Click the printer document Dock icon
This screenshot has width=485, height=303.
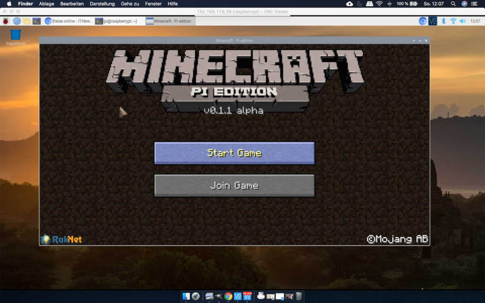pos(261,296)
